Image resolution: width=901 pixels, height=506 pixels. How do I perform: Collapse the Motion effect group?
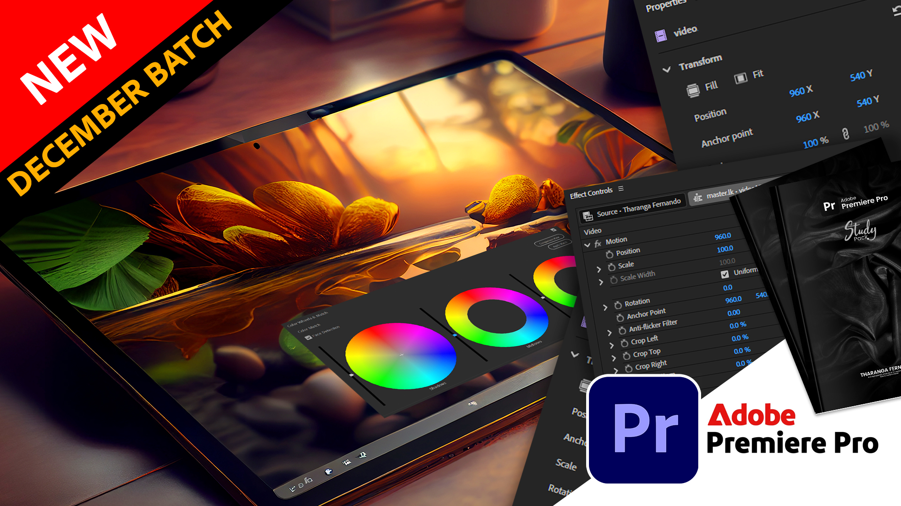pos(587,245)
